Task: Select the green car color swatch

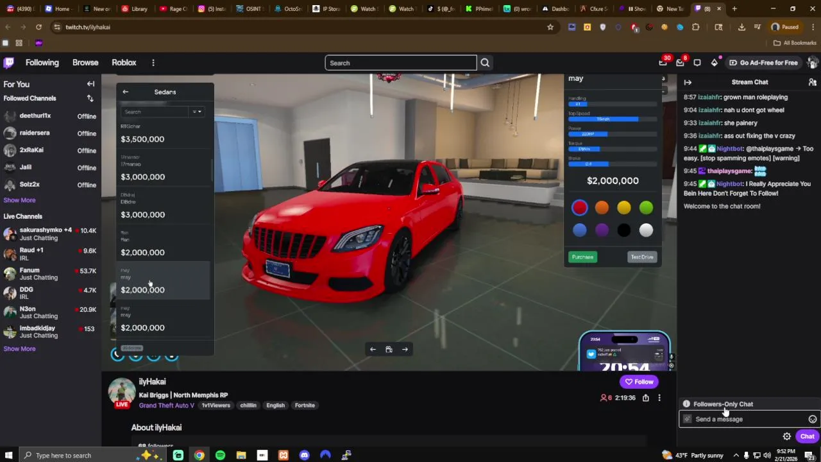Action: tap(646, 208)
